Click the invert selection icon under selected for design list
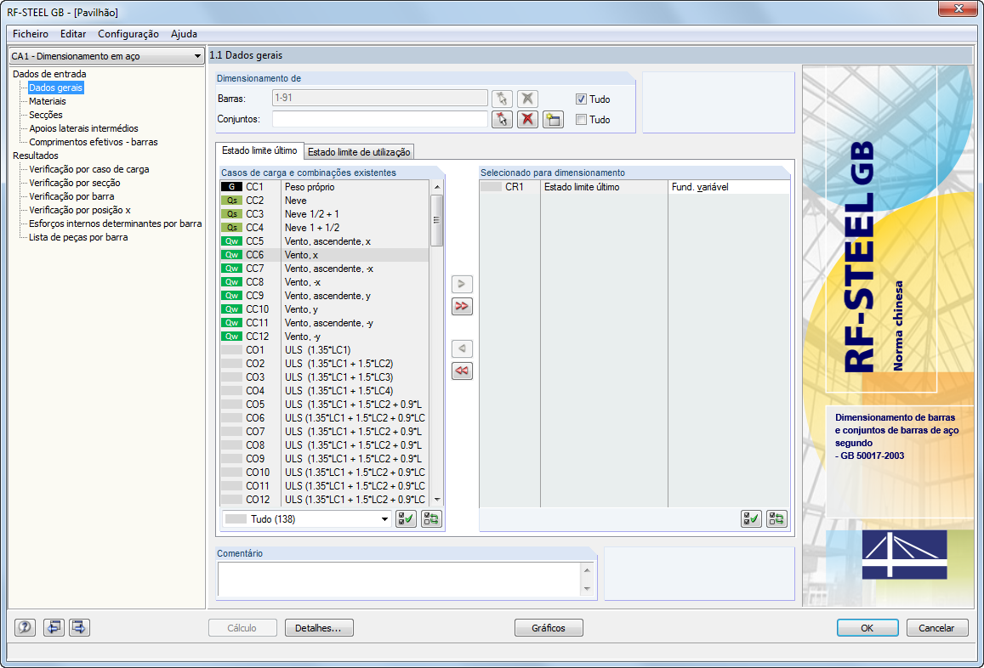The image size is (984, 668). (776, 518)
